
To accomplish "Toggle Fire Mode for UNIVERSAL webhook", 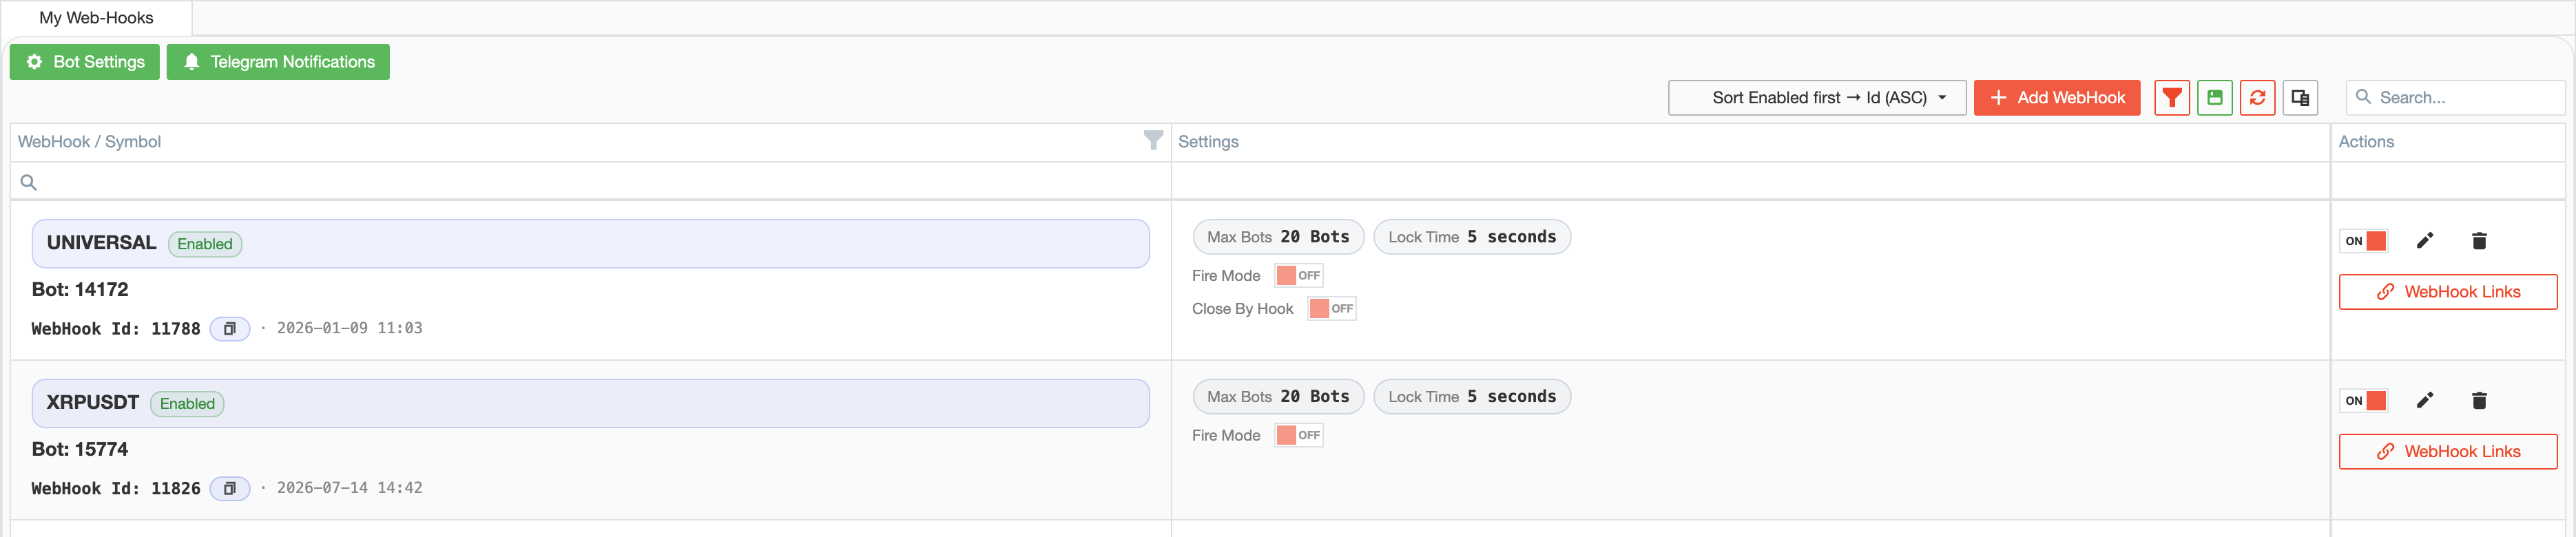I will pyautogui.click(x=1299, y=276).
